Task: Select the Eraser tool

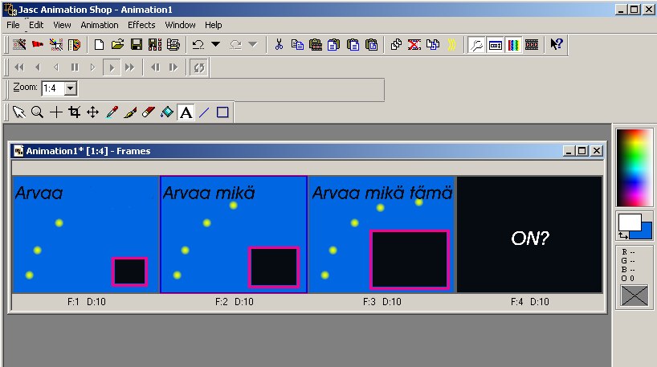Action: click(149, 112)
